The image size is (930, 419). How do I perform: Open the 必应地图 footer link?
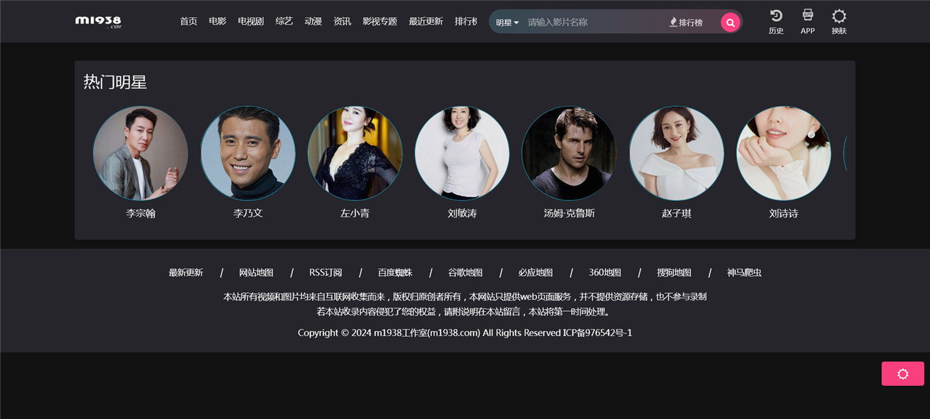pyautogui.click(x=535, y=272)
